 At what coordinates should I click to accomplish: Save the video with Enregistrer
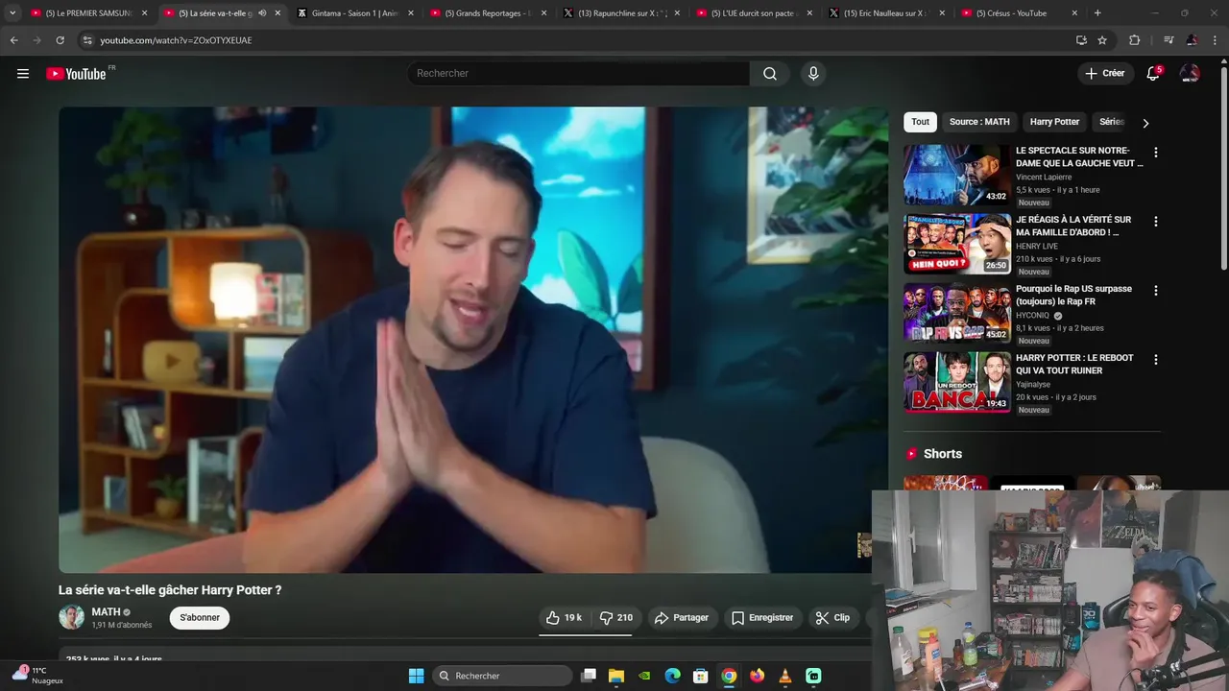[762, 618]
